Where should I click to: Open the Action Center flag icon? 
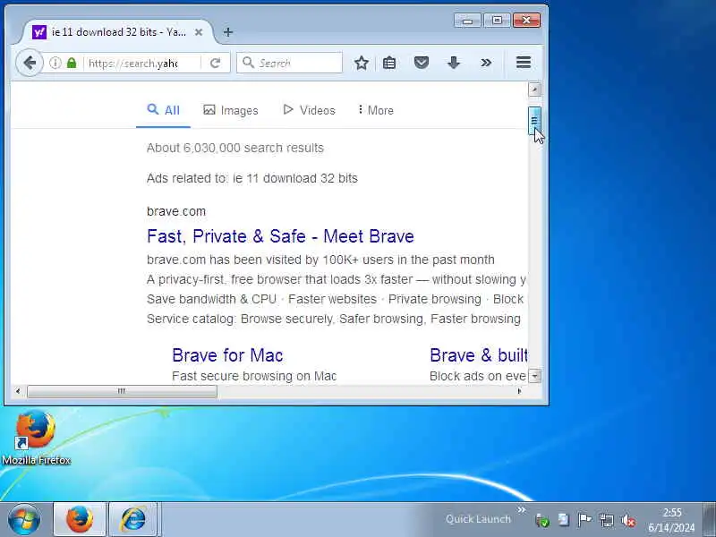tap(584, 520)
